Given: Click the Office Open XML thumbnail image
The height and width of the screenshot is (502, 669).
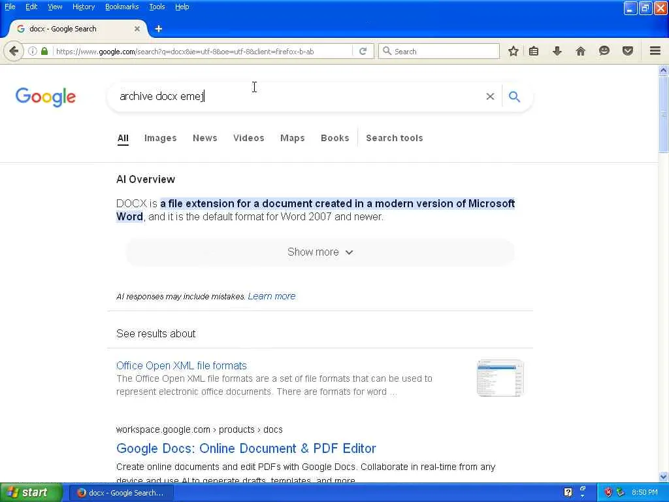Looking at the screenshot, I should coord(500,378).
